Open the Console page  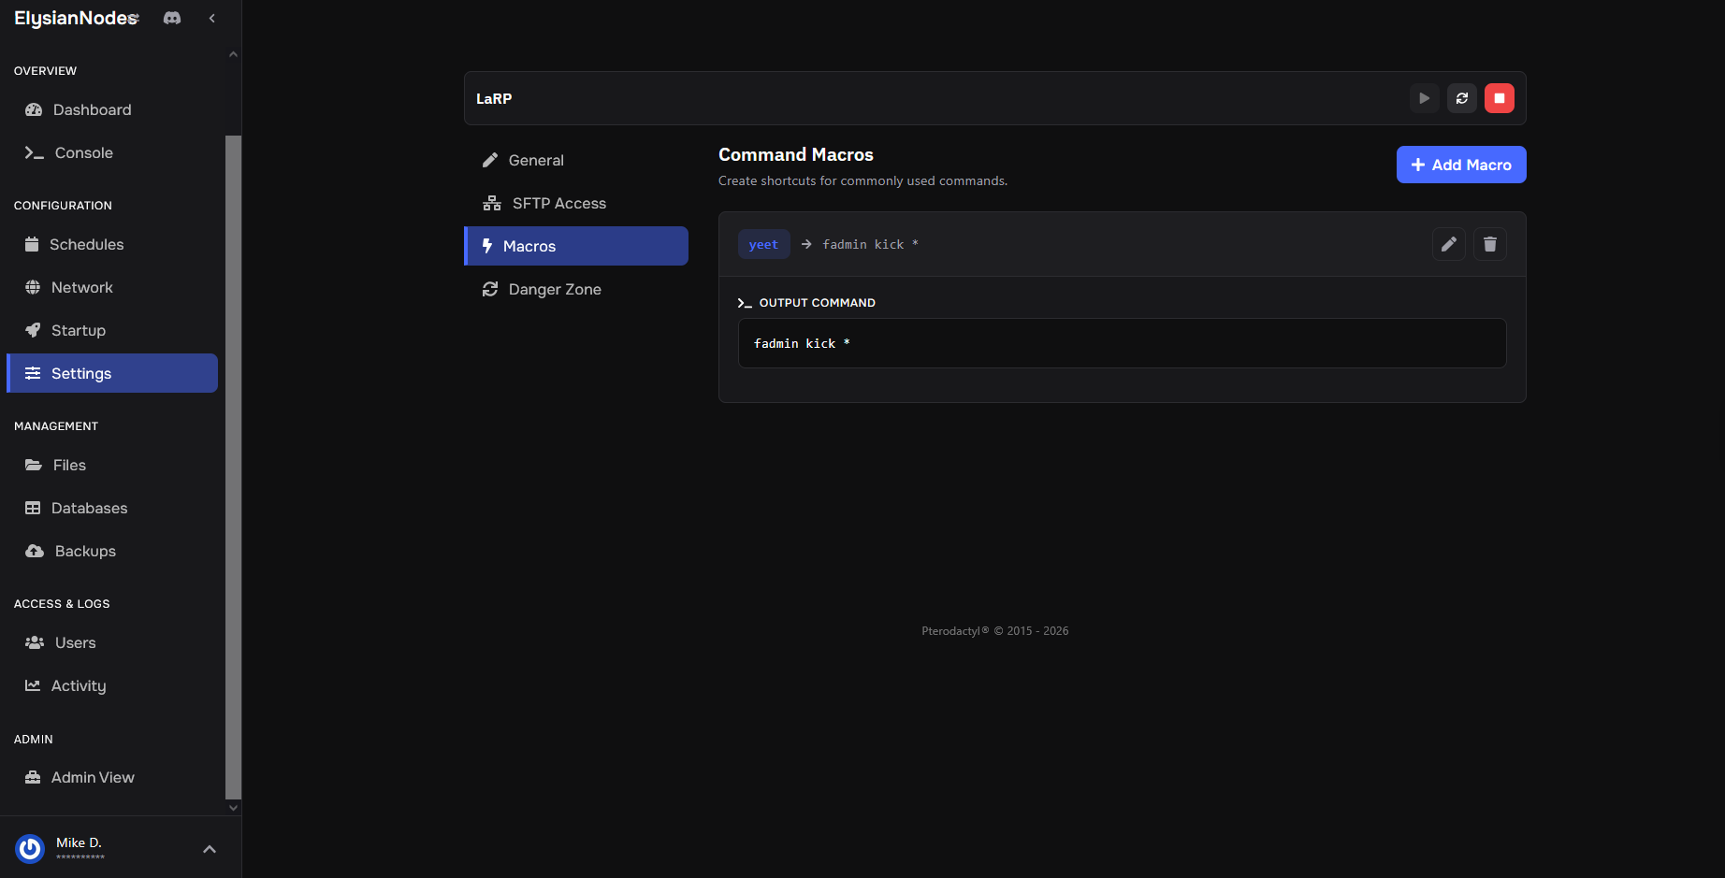pos(112,152)
